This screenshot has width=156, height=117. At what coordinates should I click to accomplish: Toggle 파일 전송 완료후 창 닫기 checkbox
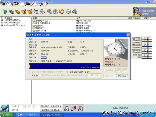pos(68,72)
